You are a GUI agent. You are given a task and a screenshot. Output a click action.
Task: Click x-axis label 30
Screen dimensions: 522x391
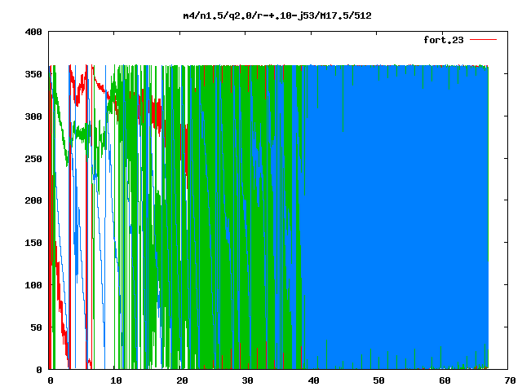click(247, 380)
